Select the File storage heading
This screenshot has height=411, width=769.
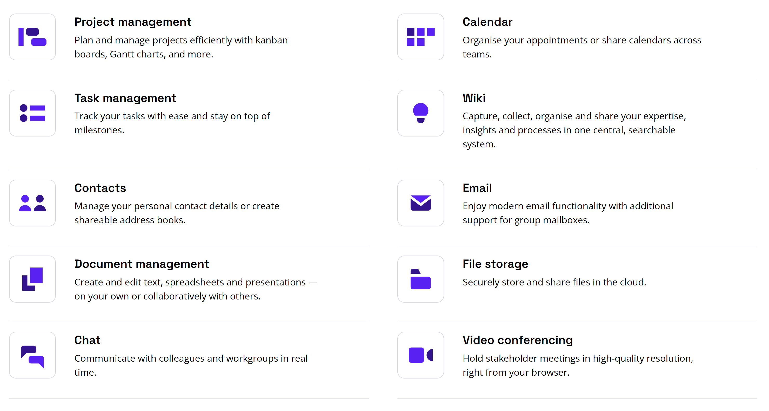495,264
